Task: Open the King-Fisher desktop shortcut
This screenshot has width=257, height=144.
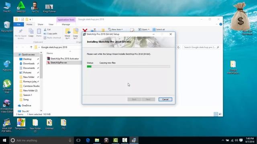Action: (49, 8)
